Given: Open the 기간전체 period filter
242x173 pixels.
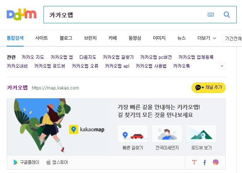Looking at the screenshot, I should (x=232, y=38).
